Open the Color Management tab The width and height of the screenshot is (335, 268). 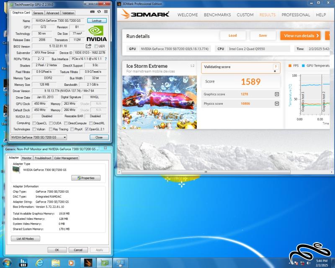(66, 158)
